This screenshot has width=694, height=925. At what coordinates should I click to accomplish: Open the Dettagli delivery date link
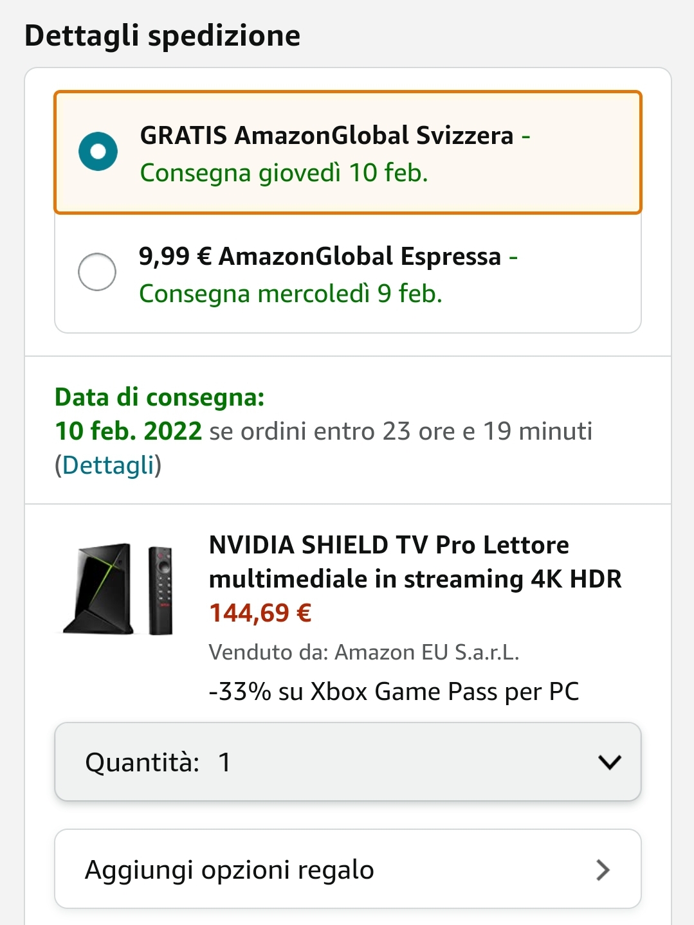pyautogui.click(x=109, y=465)
